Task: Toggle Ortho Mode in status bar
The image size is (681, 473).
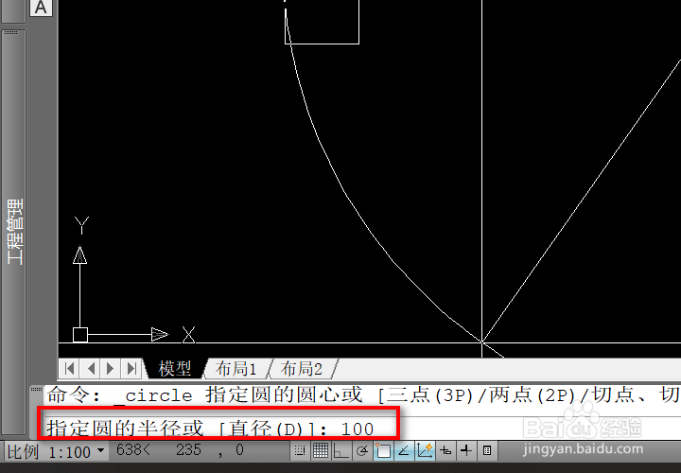Action: [x=340, y=451]
